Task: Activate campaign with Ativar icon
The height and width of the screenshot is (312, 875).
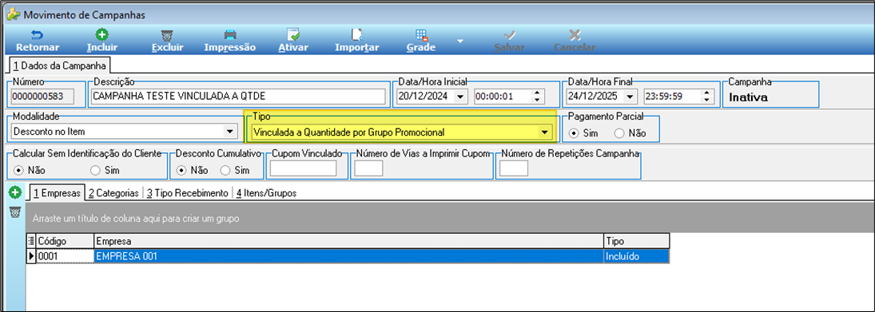Action: (293, 34)
